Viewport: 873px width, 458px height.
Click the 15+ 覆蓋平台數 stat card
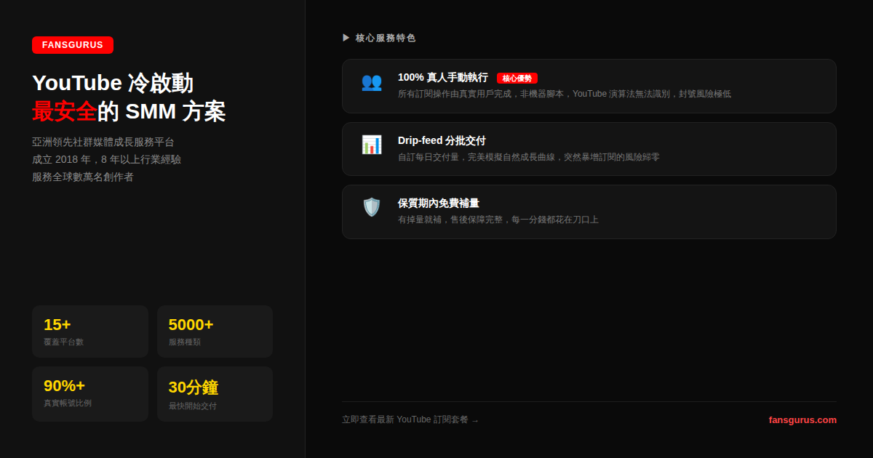(89, 332)
